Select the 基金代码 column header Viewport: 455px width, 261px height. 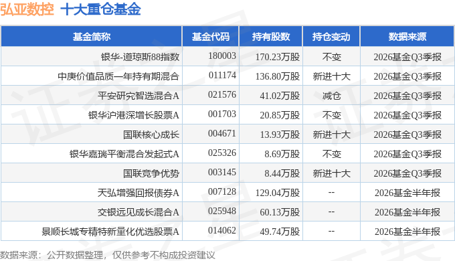[210, 37]
